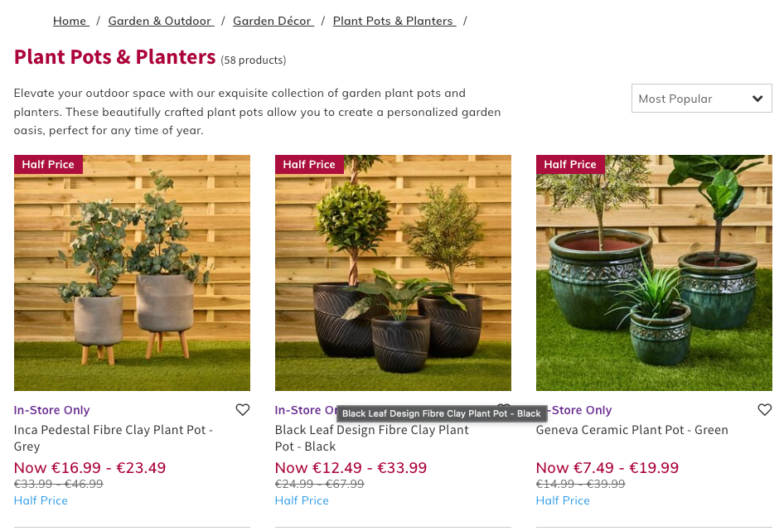Click Half Price link under Black Leaf price
This screenshot has width=779, height=531.
coord(302,500)
